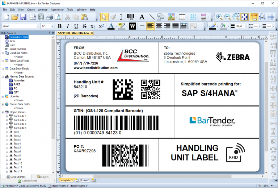Toggle Underline text formatting

pyautogui.click(x=76, y=26)
